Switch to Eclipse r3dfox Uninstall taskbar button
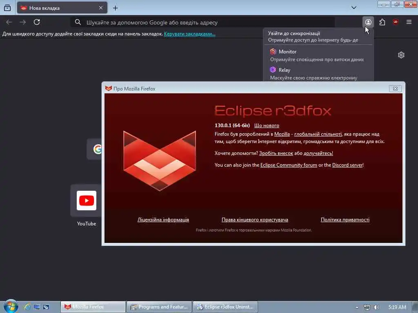The height and width of the screenshot is (313, 418). [x=225, y=307]
